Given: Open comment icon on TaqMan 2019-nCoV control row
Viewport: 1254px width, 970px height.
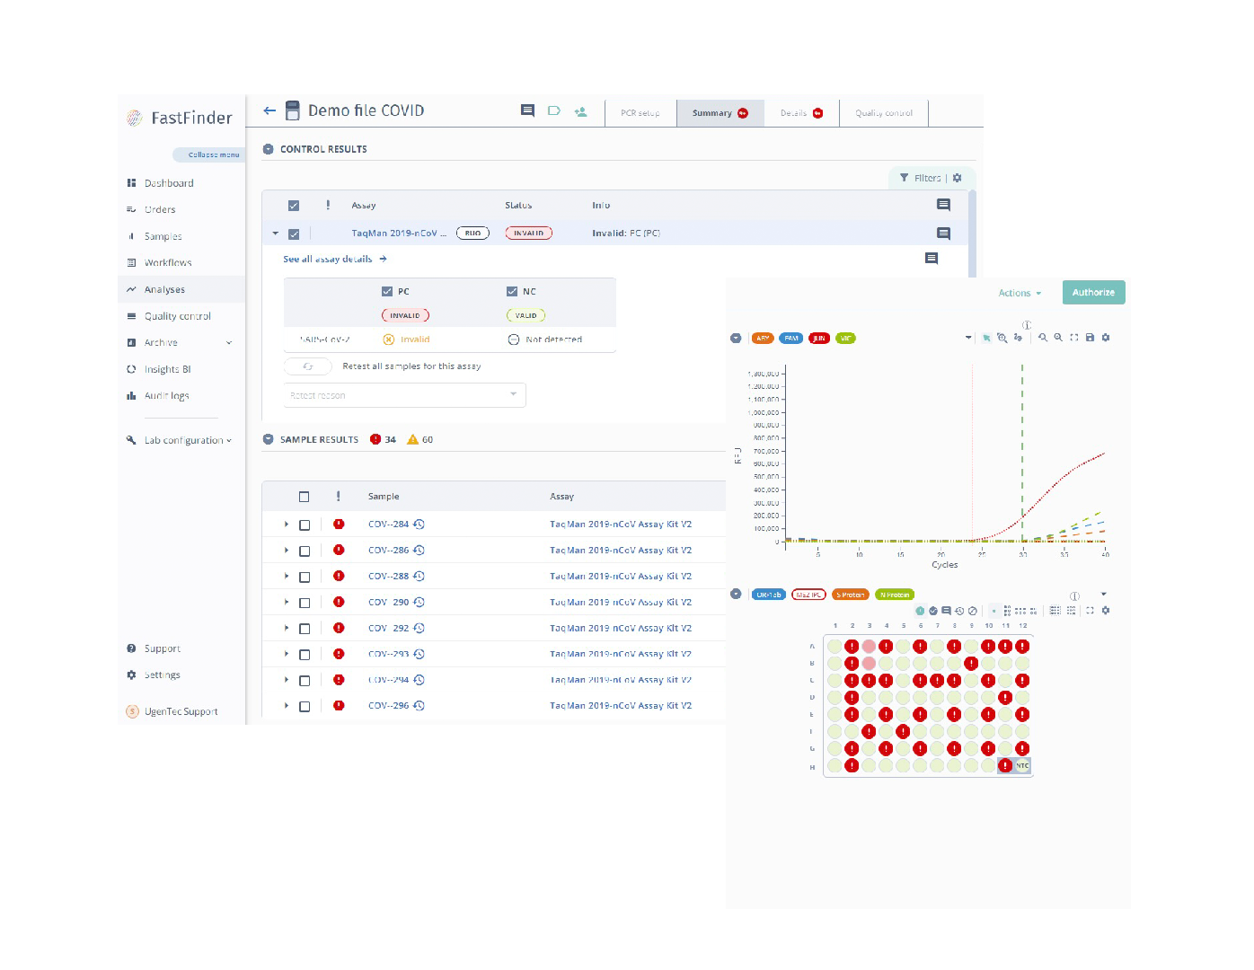Looking at the screenshot, I should pos(943,234).
